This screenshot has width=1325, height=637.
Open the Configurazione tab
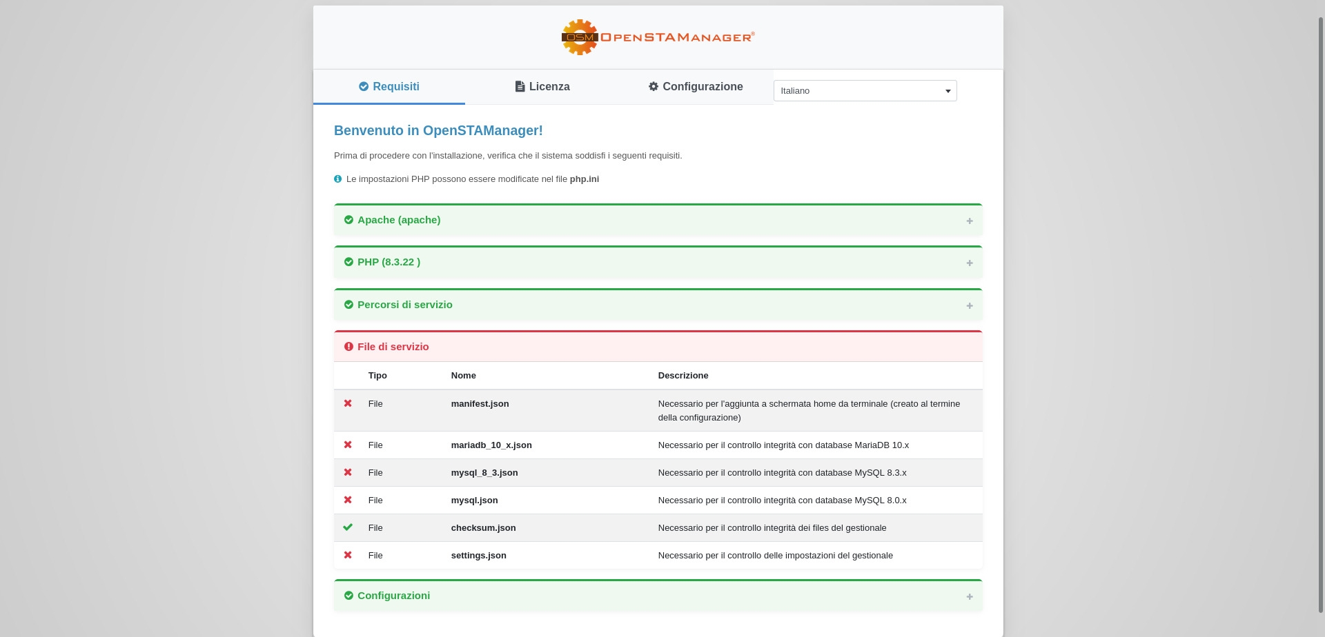pyautogui.click(x=695, y=87)
